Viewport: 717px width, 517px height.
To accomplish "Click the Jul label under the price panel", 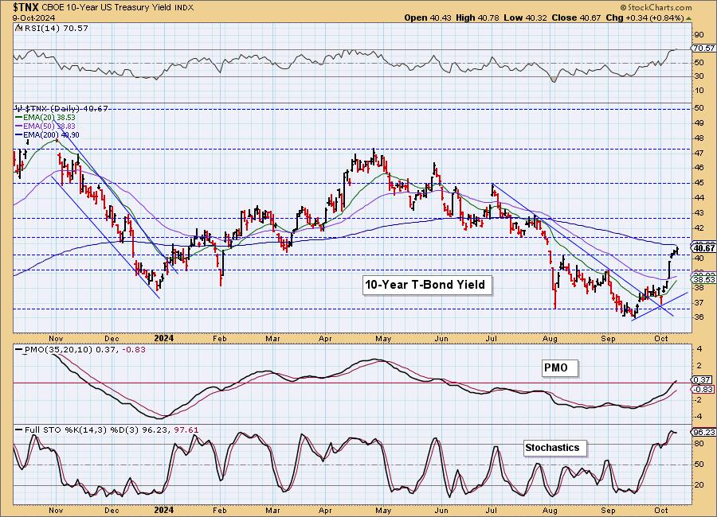I will (x=491, y=338).
